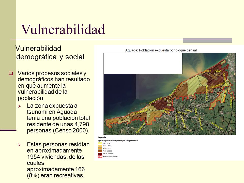244x183 pixels.
Task: Select the large slide title 'Vulnerabilidad'
Action: [63, 29]
